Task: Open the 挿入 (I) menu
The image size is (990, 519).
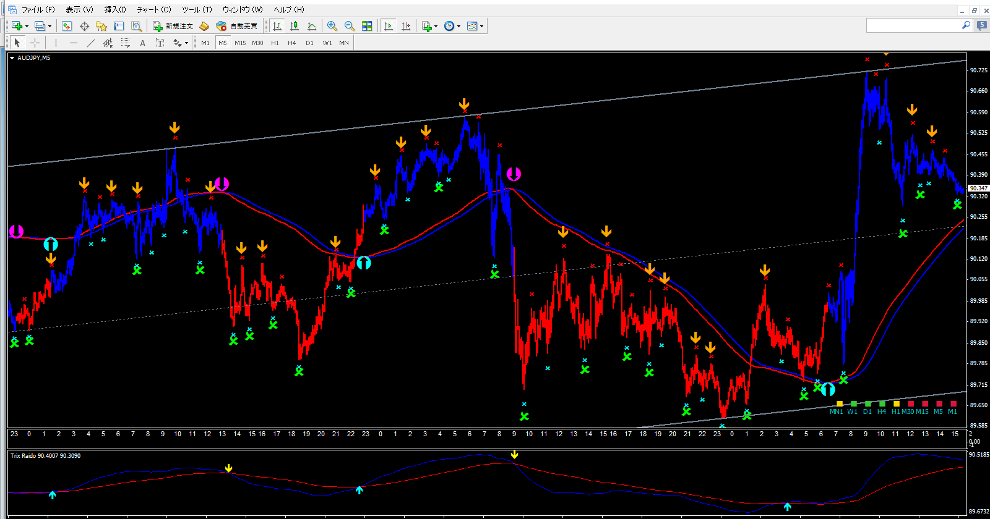Action: coord(115,9)
